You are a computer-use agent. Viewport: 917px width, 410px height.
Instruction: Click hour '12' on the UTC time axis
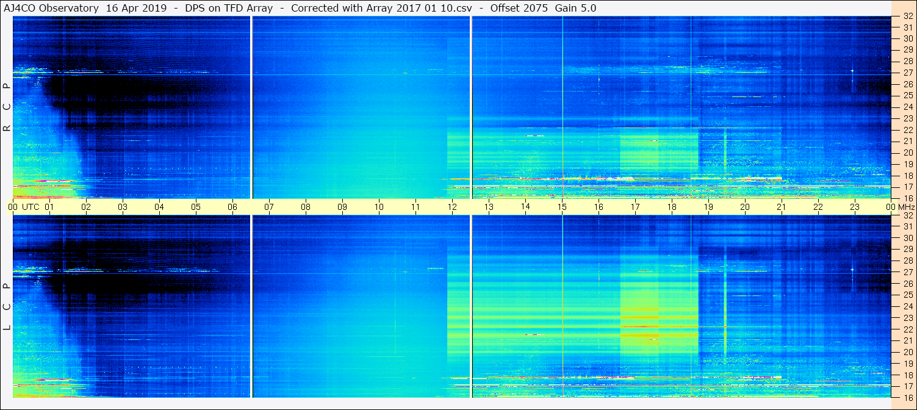[452, 207]
